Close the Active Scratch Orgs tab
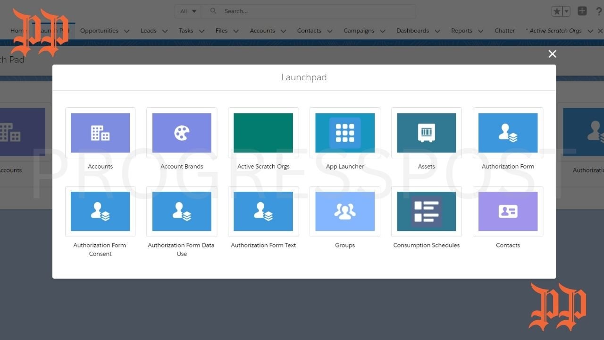 pyautogui.click(x=600, y=31)
